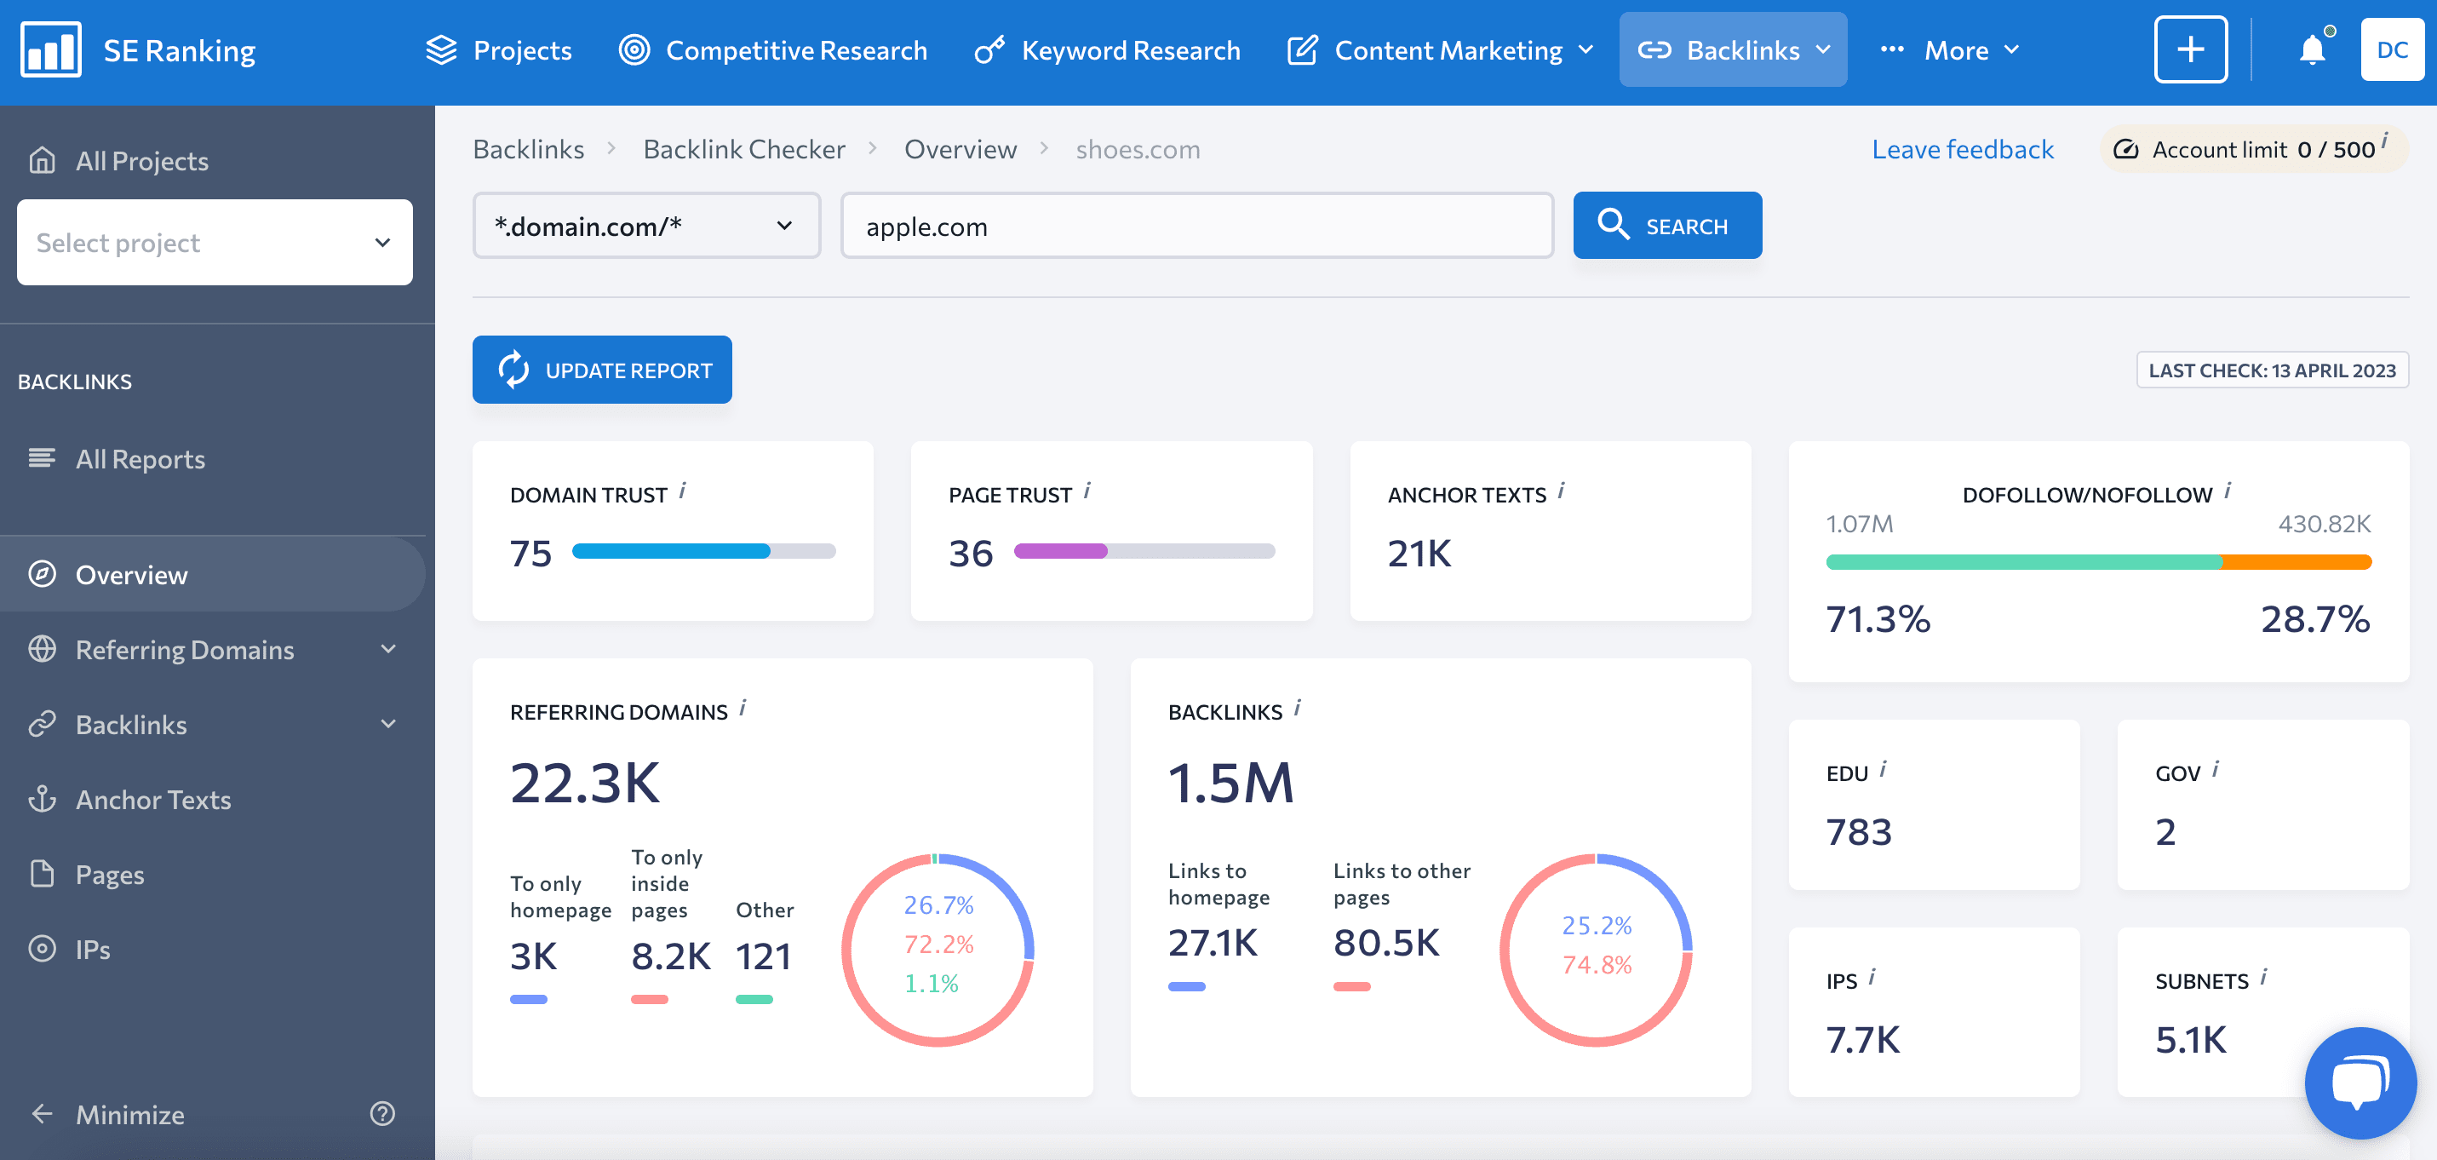Click the Backlinks card info icon
This screenshot has width=2437, height=1160.
click(x=1298, y=708)
